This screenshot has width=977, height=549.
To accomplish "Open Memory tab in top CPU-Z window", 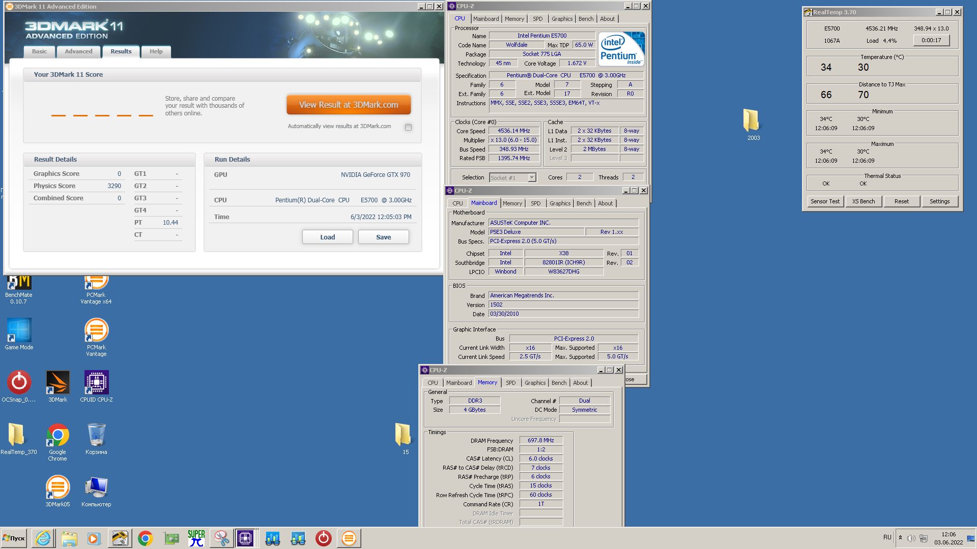I will coord(514,19).
